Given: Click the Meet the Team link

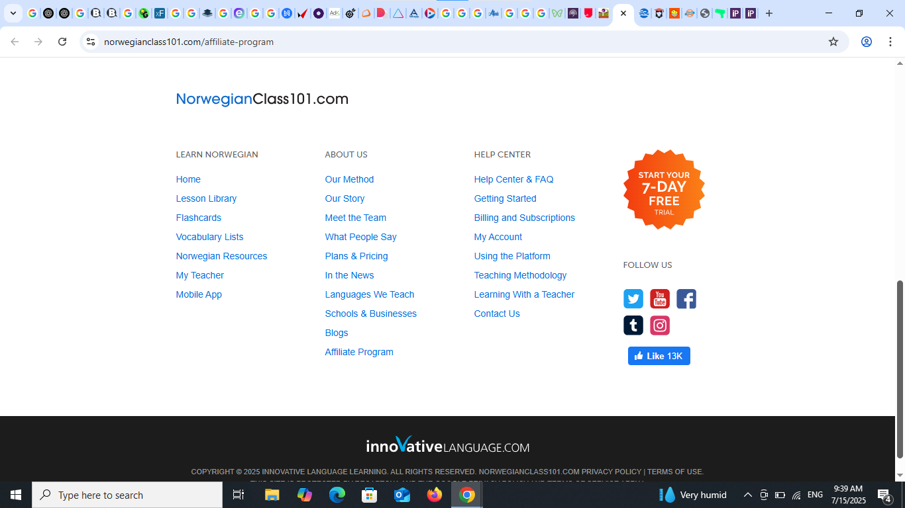Looking at the screenshot, I should pyautogui.click(x=355, y=218).
